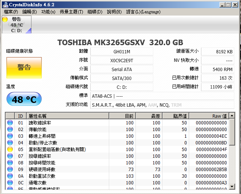Screen dimensions: 241x194
Task: Click the ID column header
Action: [21, 116]
